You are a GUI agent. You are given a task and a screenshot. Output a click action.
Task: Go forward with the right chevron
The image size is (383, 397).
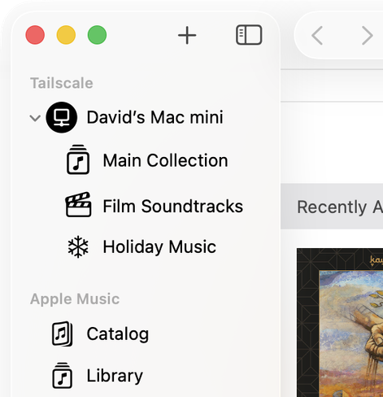[x=368, y=35]
